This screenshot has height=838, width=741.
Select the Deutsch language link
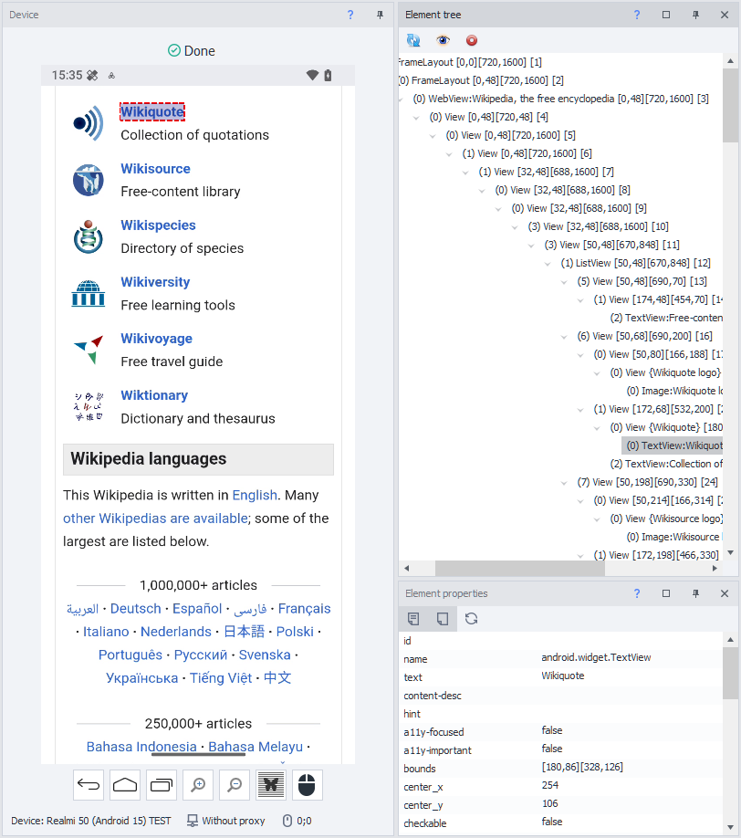click(136, 609)
